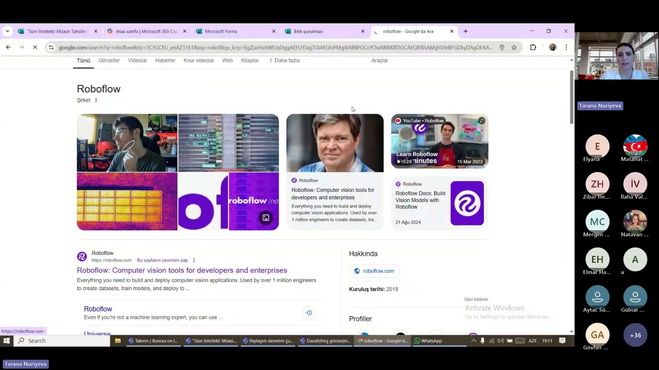Select the Görseller search filter
659x370 pixels.
(109, 61)
